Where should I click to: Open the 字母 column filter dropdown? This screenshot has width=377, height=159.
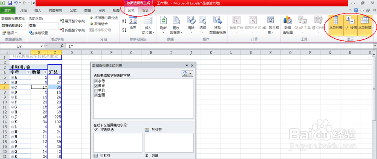(28, 72)
